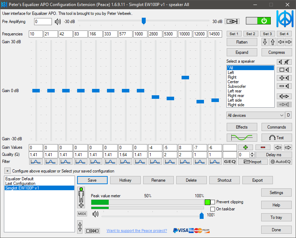
Task: Click the Pre Amplifying value field
Action: [43, 22]
